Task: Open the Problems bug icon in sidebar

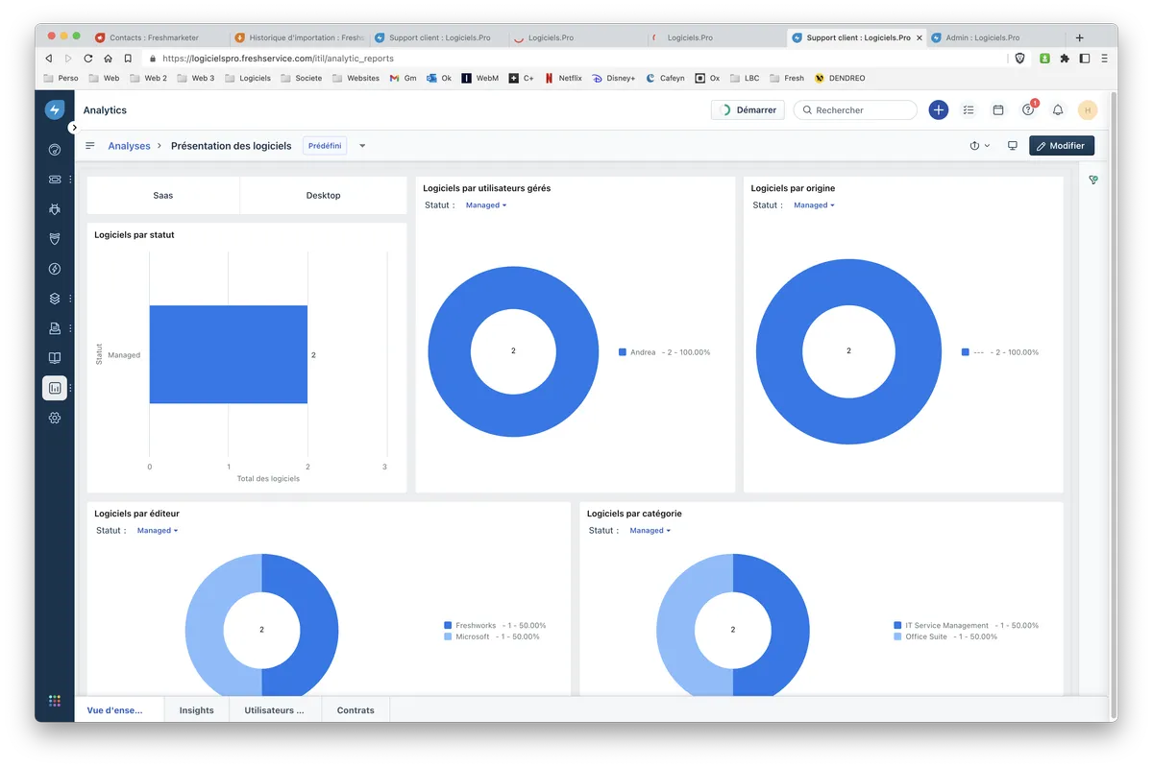Action: [x=55, y=209]
